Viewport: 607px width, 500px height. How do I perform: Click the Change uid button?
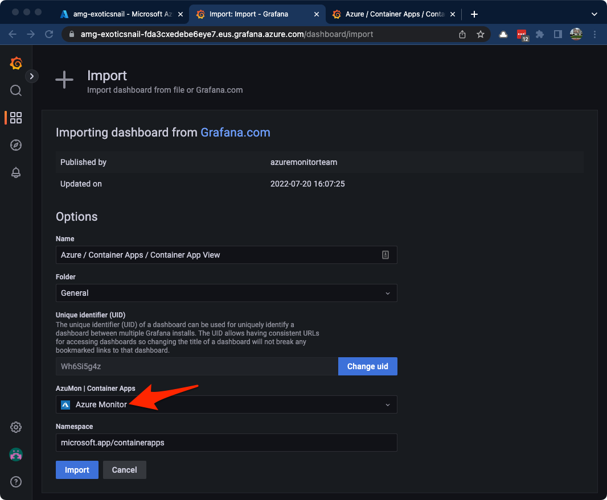pos(367,366)
